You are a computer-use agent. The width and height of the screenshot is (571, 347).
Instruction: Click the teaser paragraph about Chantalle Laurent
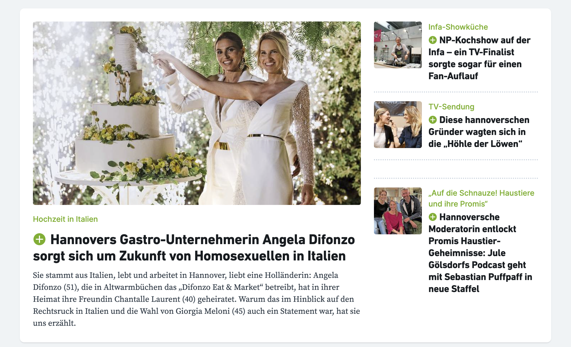pyautogui.click(x=197, y=299)
